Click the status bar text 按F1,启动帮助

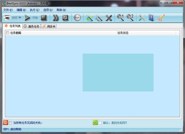click(12, 129)
